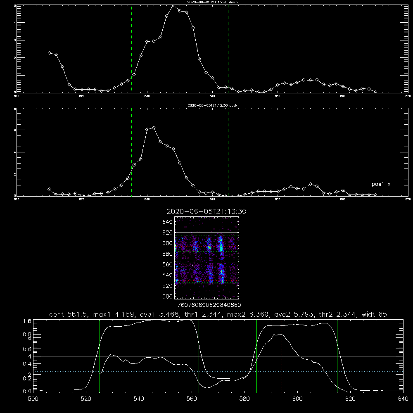Click 'cent 561.5' in the statistics line
Image resolution: width=413 pixels, height=413 pixels.
(68, 314)
